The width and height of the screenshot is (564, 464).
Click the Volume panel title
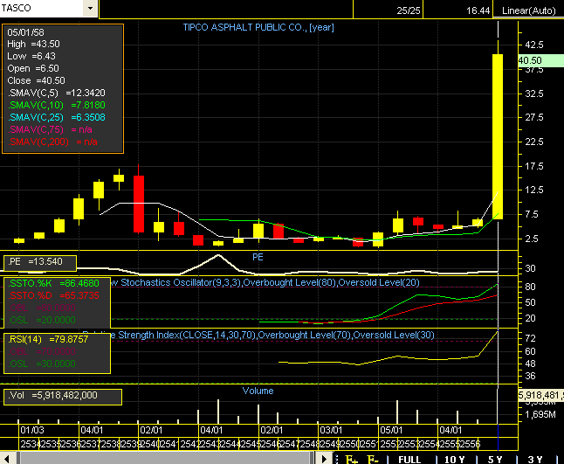click(x=258, y=391)
